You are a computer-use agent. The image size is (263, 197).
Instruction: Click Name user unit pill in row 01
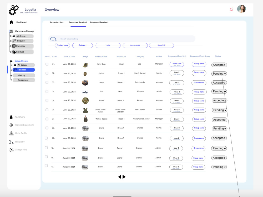coord(177,64)
